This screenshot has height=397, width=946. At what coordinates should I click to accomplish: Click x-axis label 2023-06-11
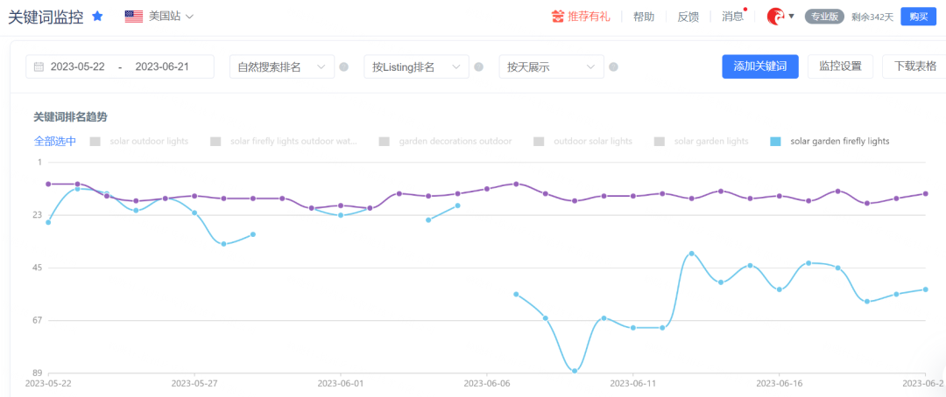633,382
